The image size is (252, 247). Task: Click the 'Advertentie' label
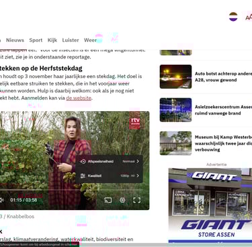click(216, 164)
